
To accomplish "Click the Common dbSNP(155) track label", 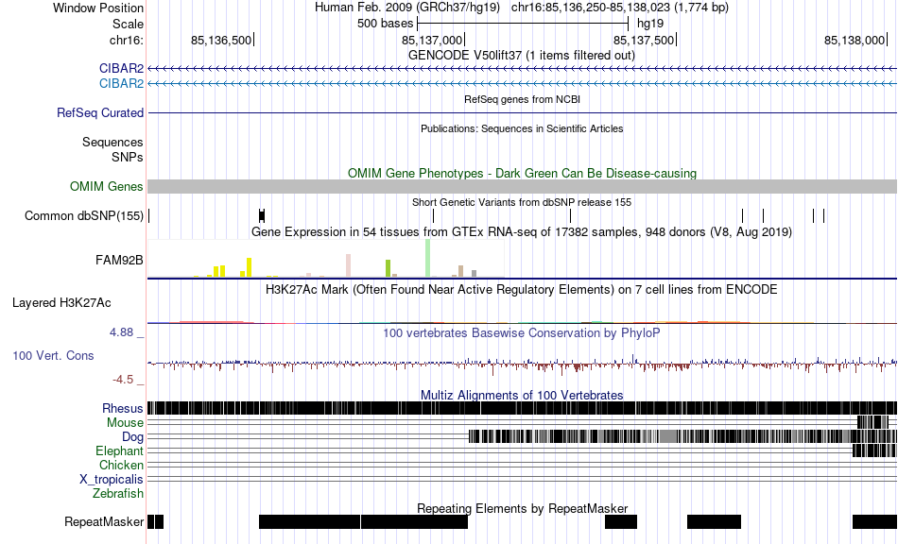I will 84,215.
